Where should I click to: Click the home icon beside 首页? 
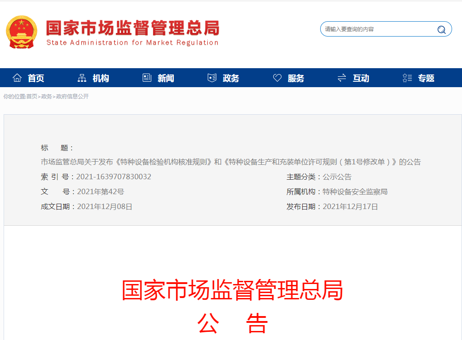(17, 78)
